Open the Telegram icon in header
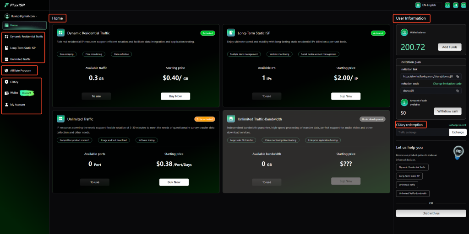This screenshot has height=234, width=469. [x=456, y=5]
